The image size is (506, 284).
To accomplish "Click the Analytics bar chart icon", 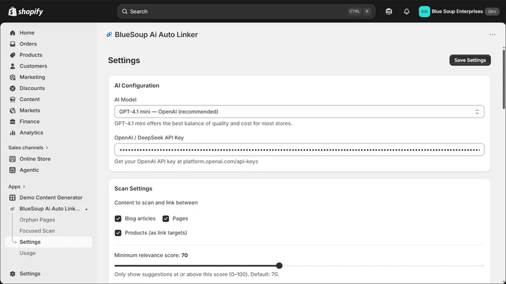I will (13, 133).
